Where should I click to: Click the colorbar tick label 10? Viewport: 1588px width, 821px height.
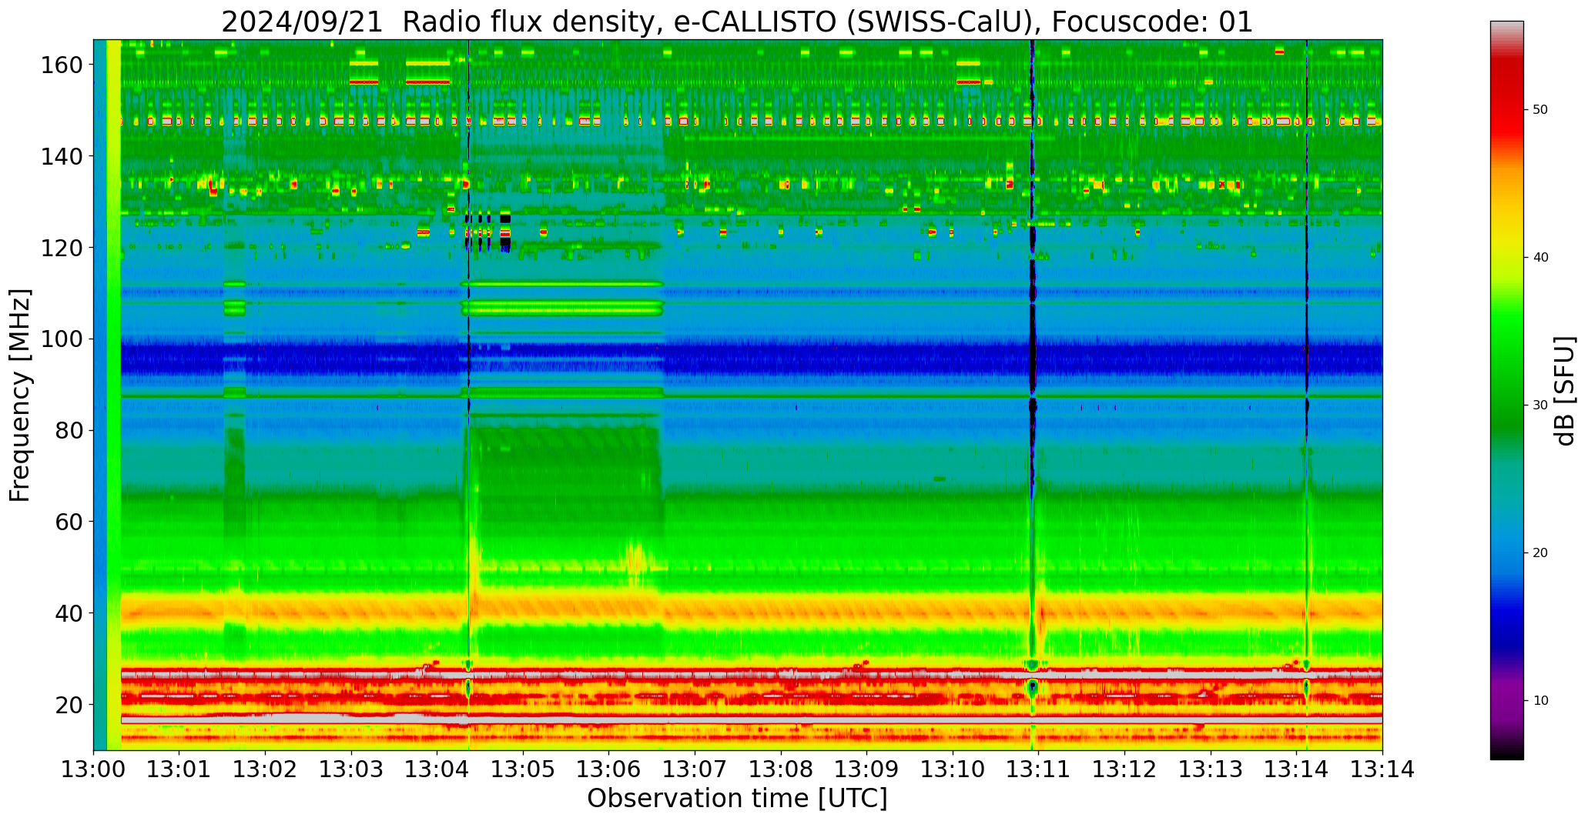click(1540, 701)
